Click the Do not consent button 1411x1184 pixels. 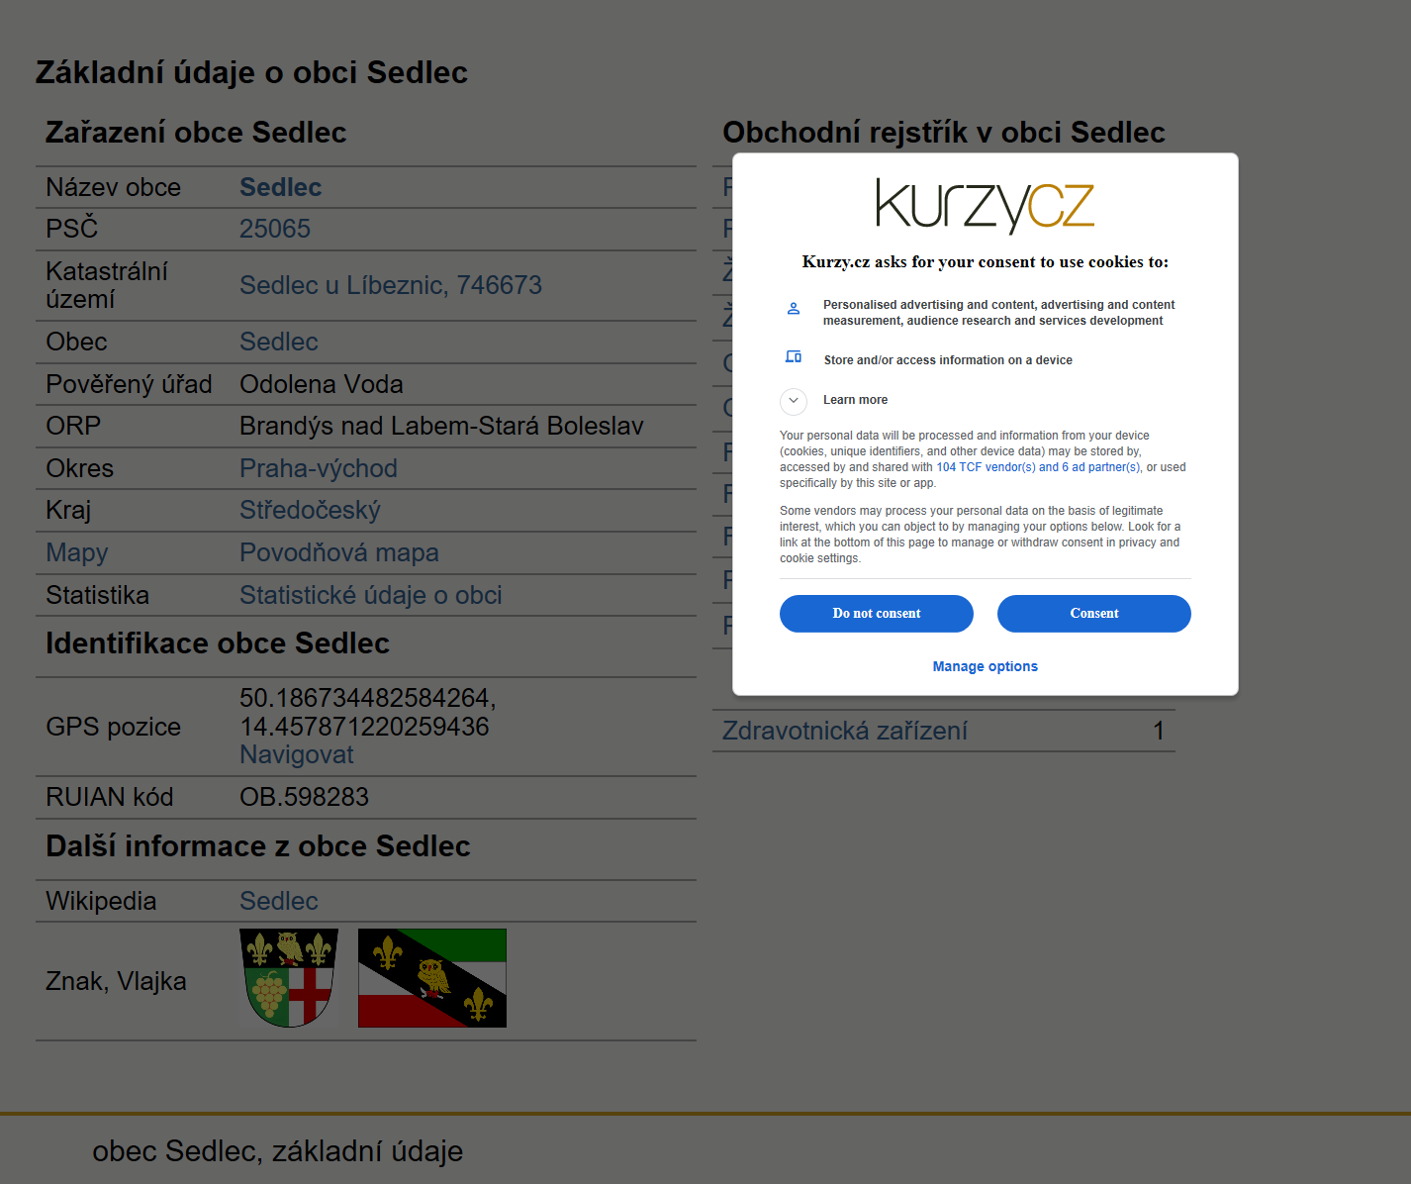(x=876, y=614)
